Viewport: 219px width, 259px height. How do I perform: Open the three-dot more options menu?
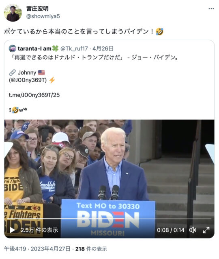[211, 9]
